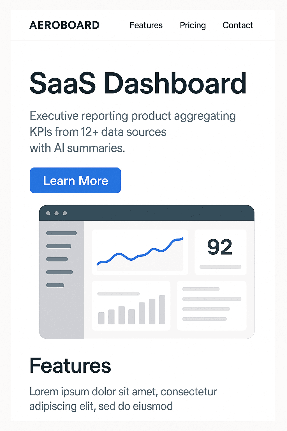Image resolution: width=287 pixels, height=431 pixels.
Task: Open the blue line chart card
Action: (x=140, y=252)
